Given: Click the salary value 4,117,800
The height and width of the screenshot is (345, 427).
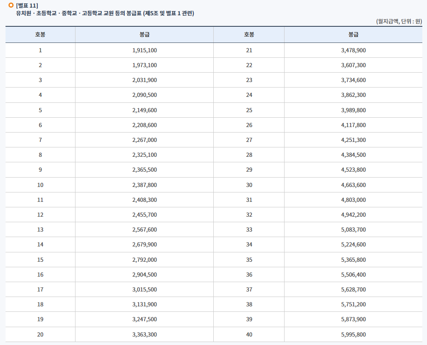Looking at the screenshot, I should click(x=353, y=125).
